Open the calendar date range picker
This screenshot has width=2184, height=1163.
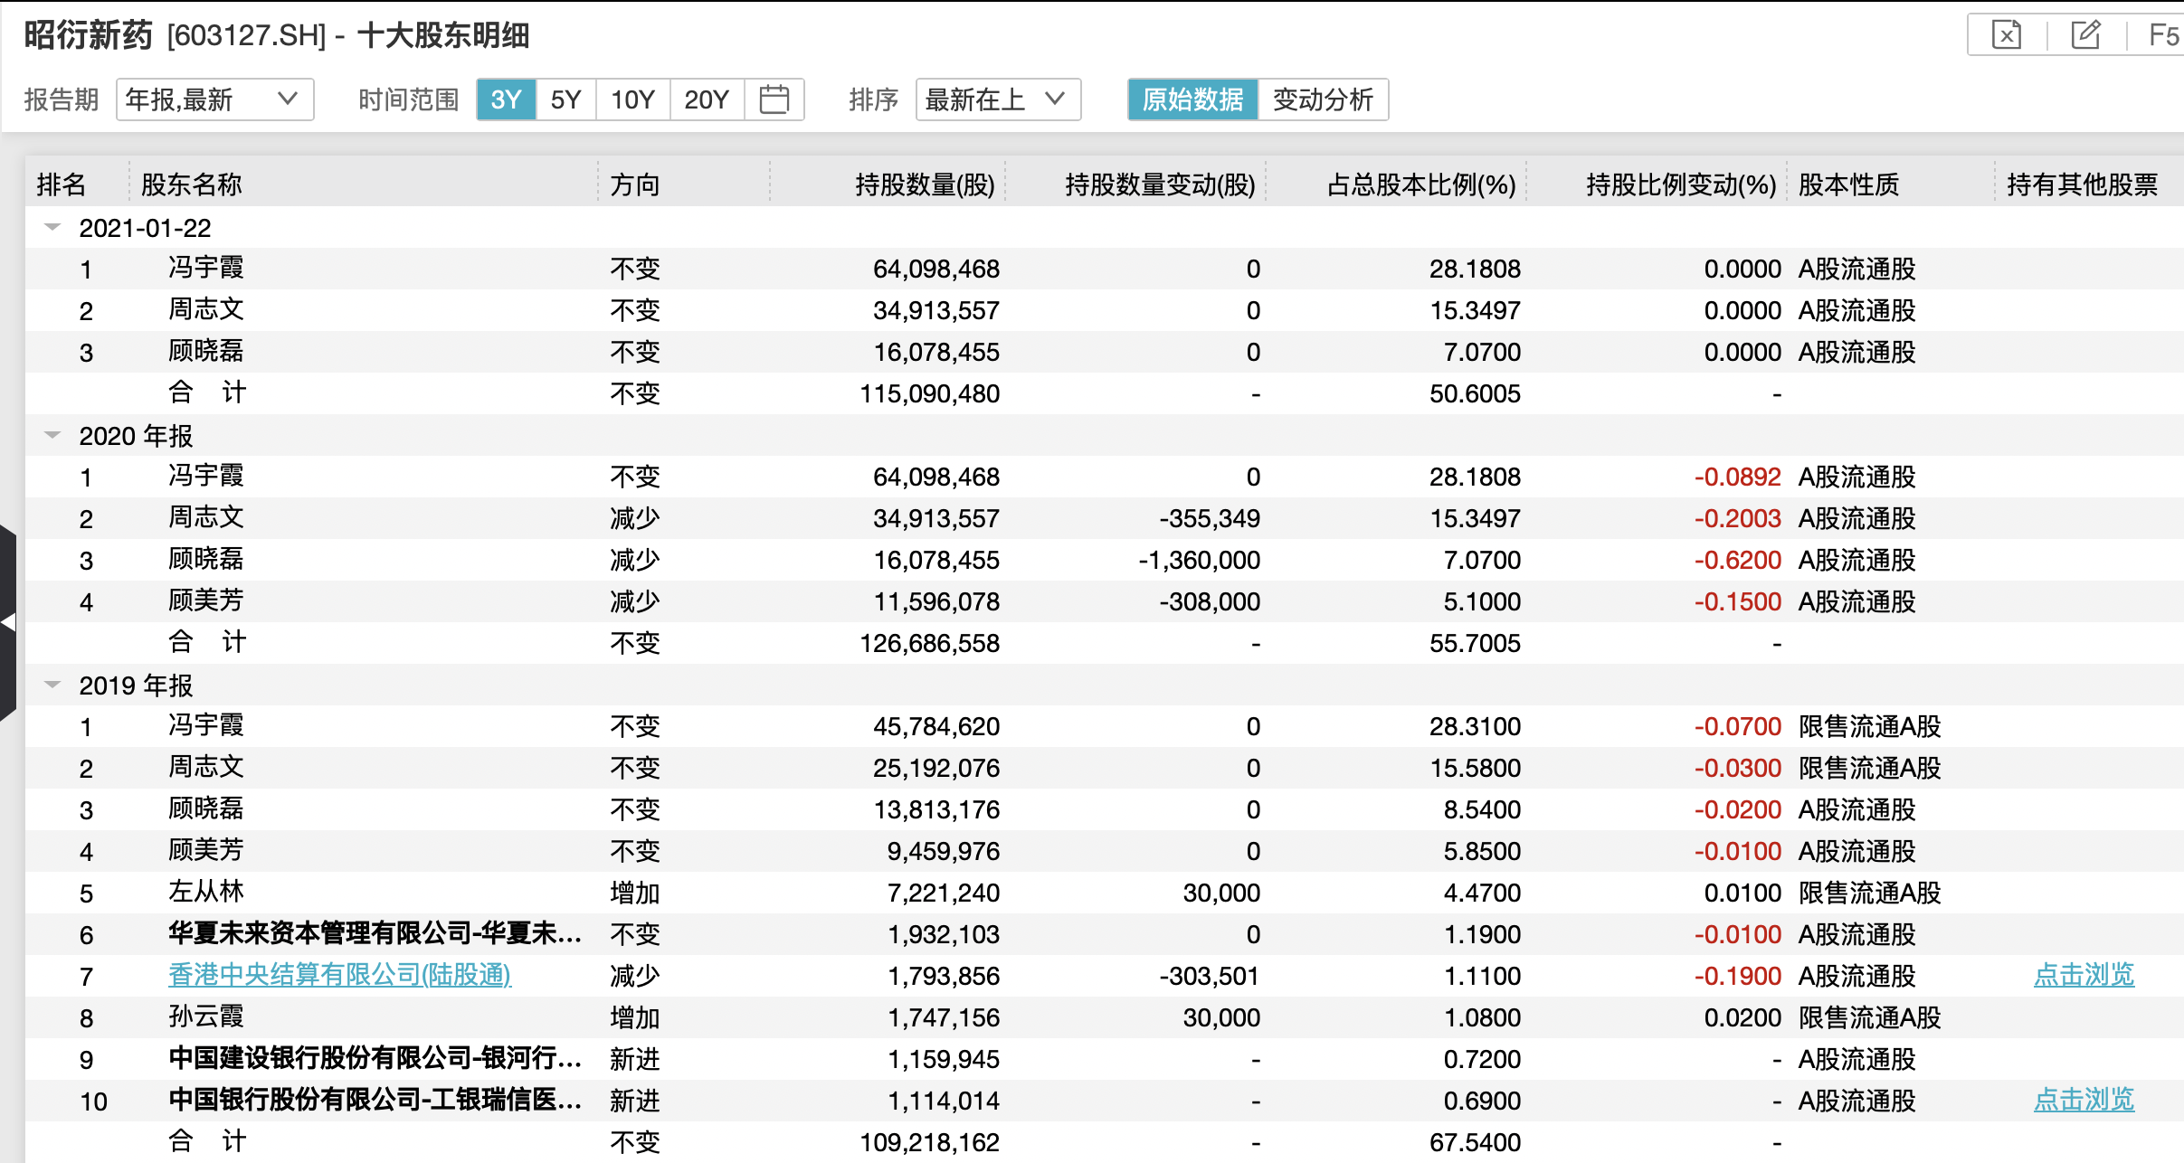coord(774,99)
